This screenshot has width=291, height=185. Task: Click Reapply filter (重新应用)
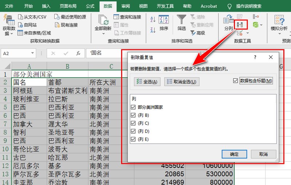202,25
